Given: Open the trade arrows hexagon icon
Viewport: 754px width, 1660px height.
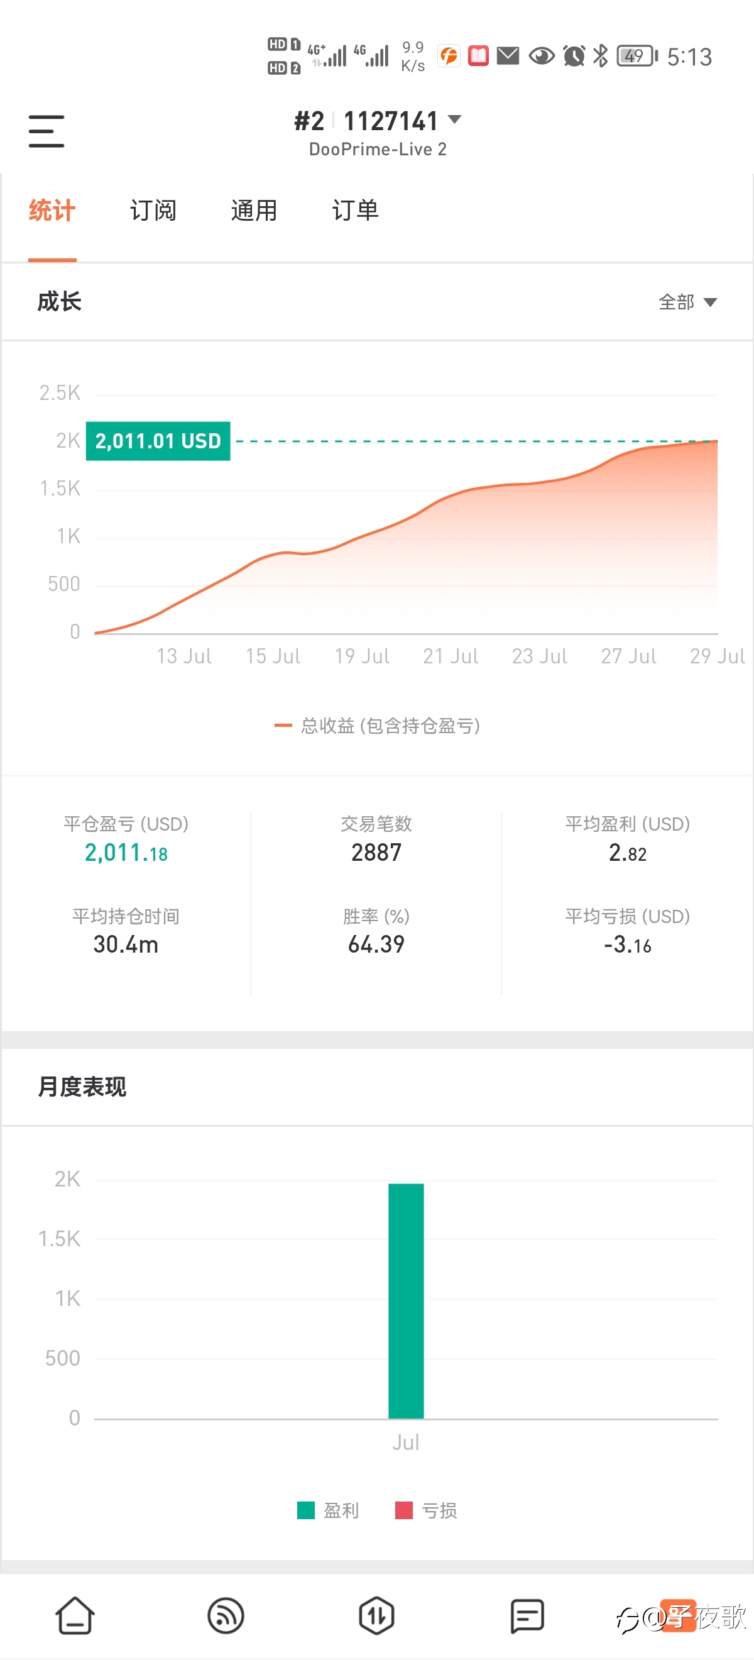Looking at the screenshot, I should pos(376,1615).
